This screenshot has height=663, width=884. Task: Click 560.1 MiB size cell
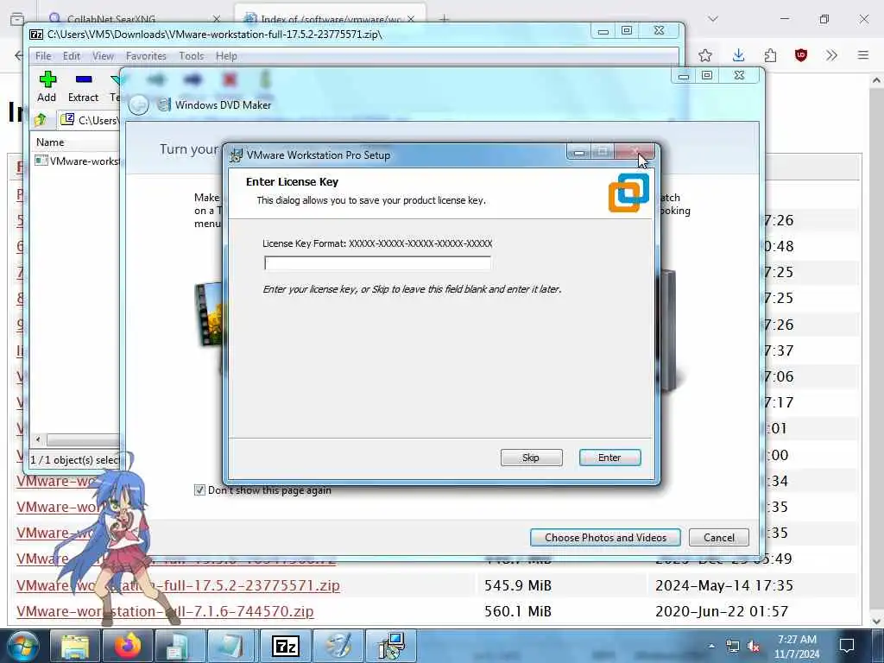(x=518, y=611)
